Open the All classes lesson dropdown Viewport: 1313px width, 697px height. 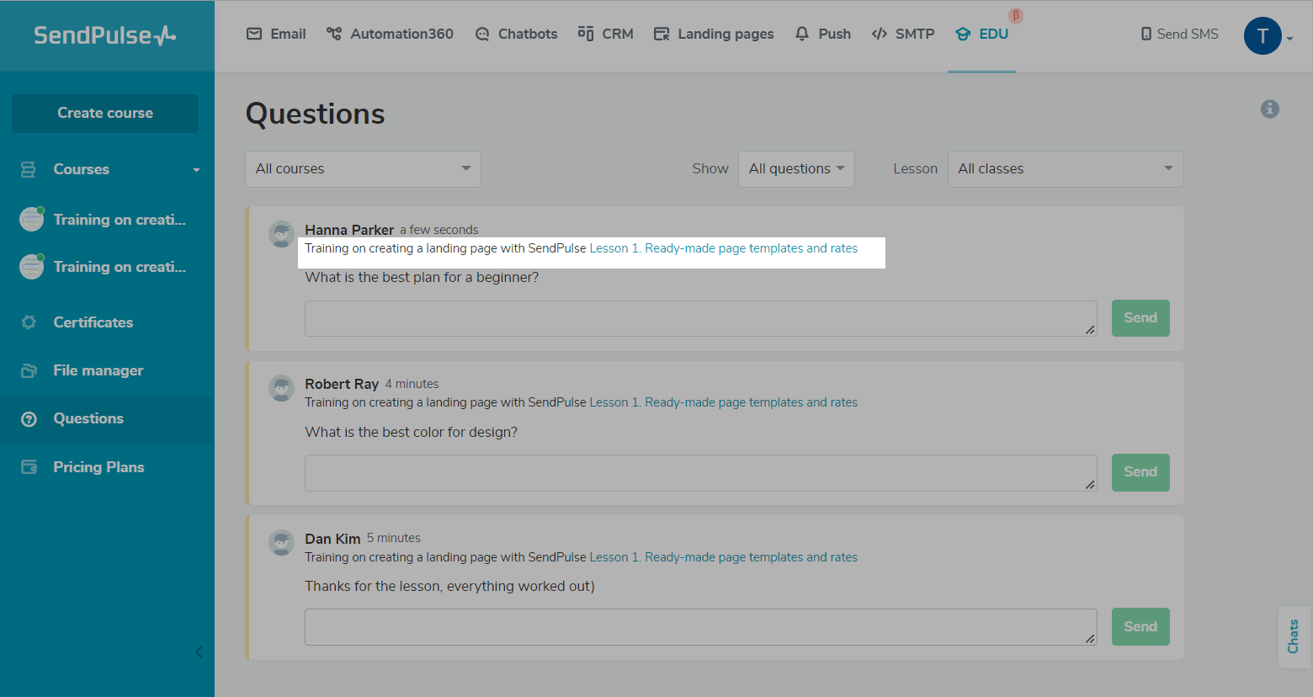1065,169
